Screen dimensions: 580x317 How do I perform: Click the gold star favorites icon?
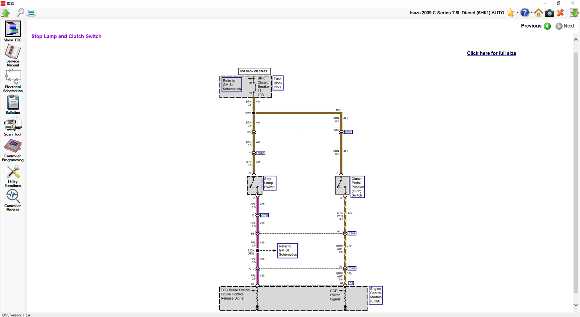pos(511,13)
